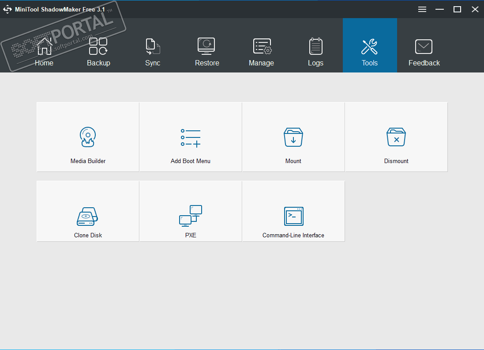Launch the Mount image tool
This screenshot has width=484, height=350.
[x=293, y=137]
